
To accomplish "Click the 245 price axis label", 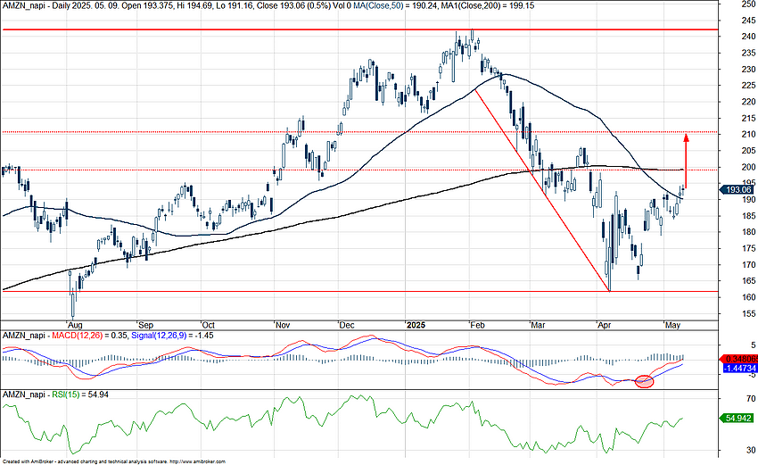I will (748, 21).
